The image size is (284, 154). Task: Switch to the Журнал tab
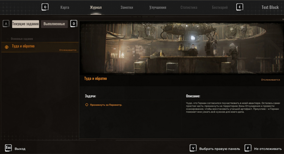96,7
